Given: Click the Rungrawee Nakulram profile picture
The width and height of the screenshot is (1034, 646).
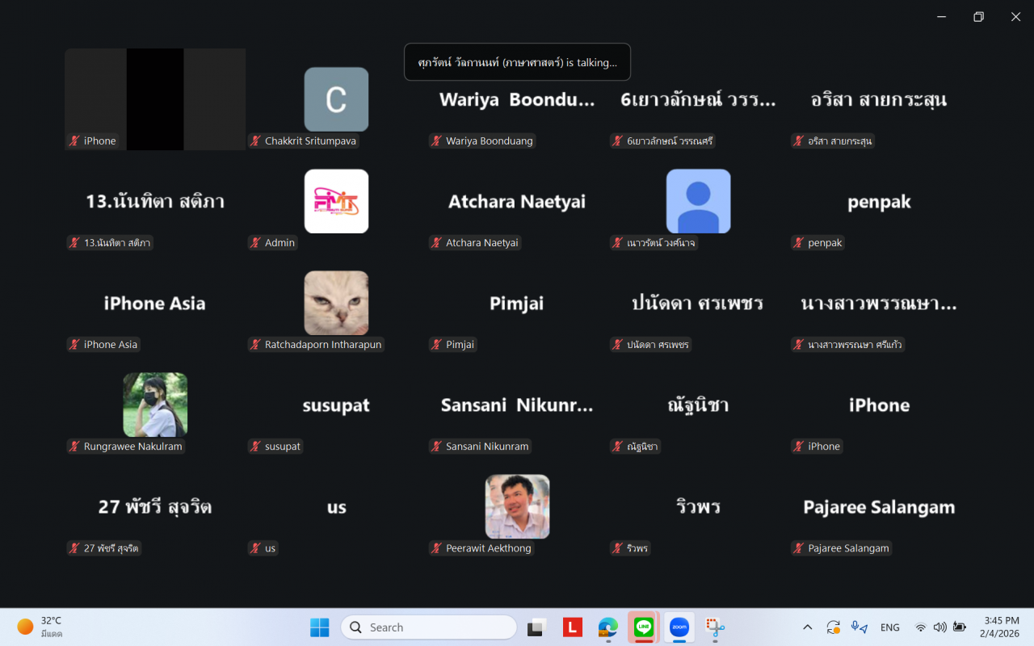Looking at the screenshot, I should 155,405.
